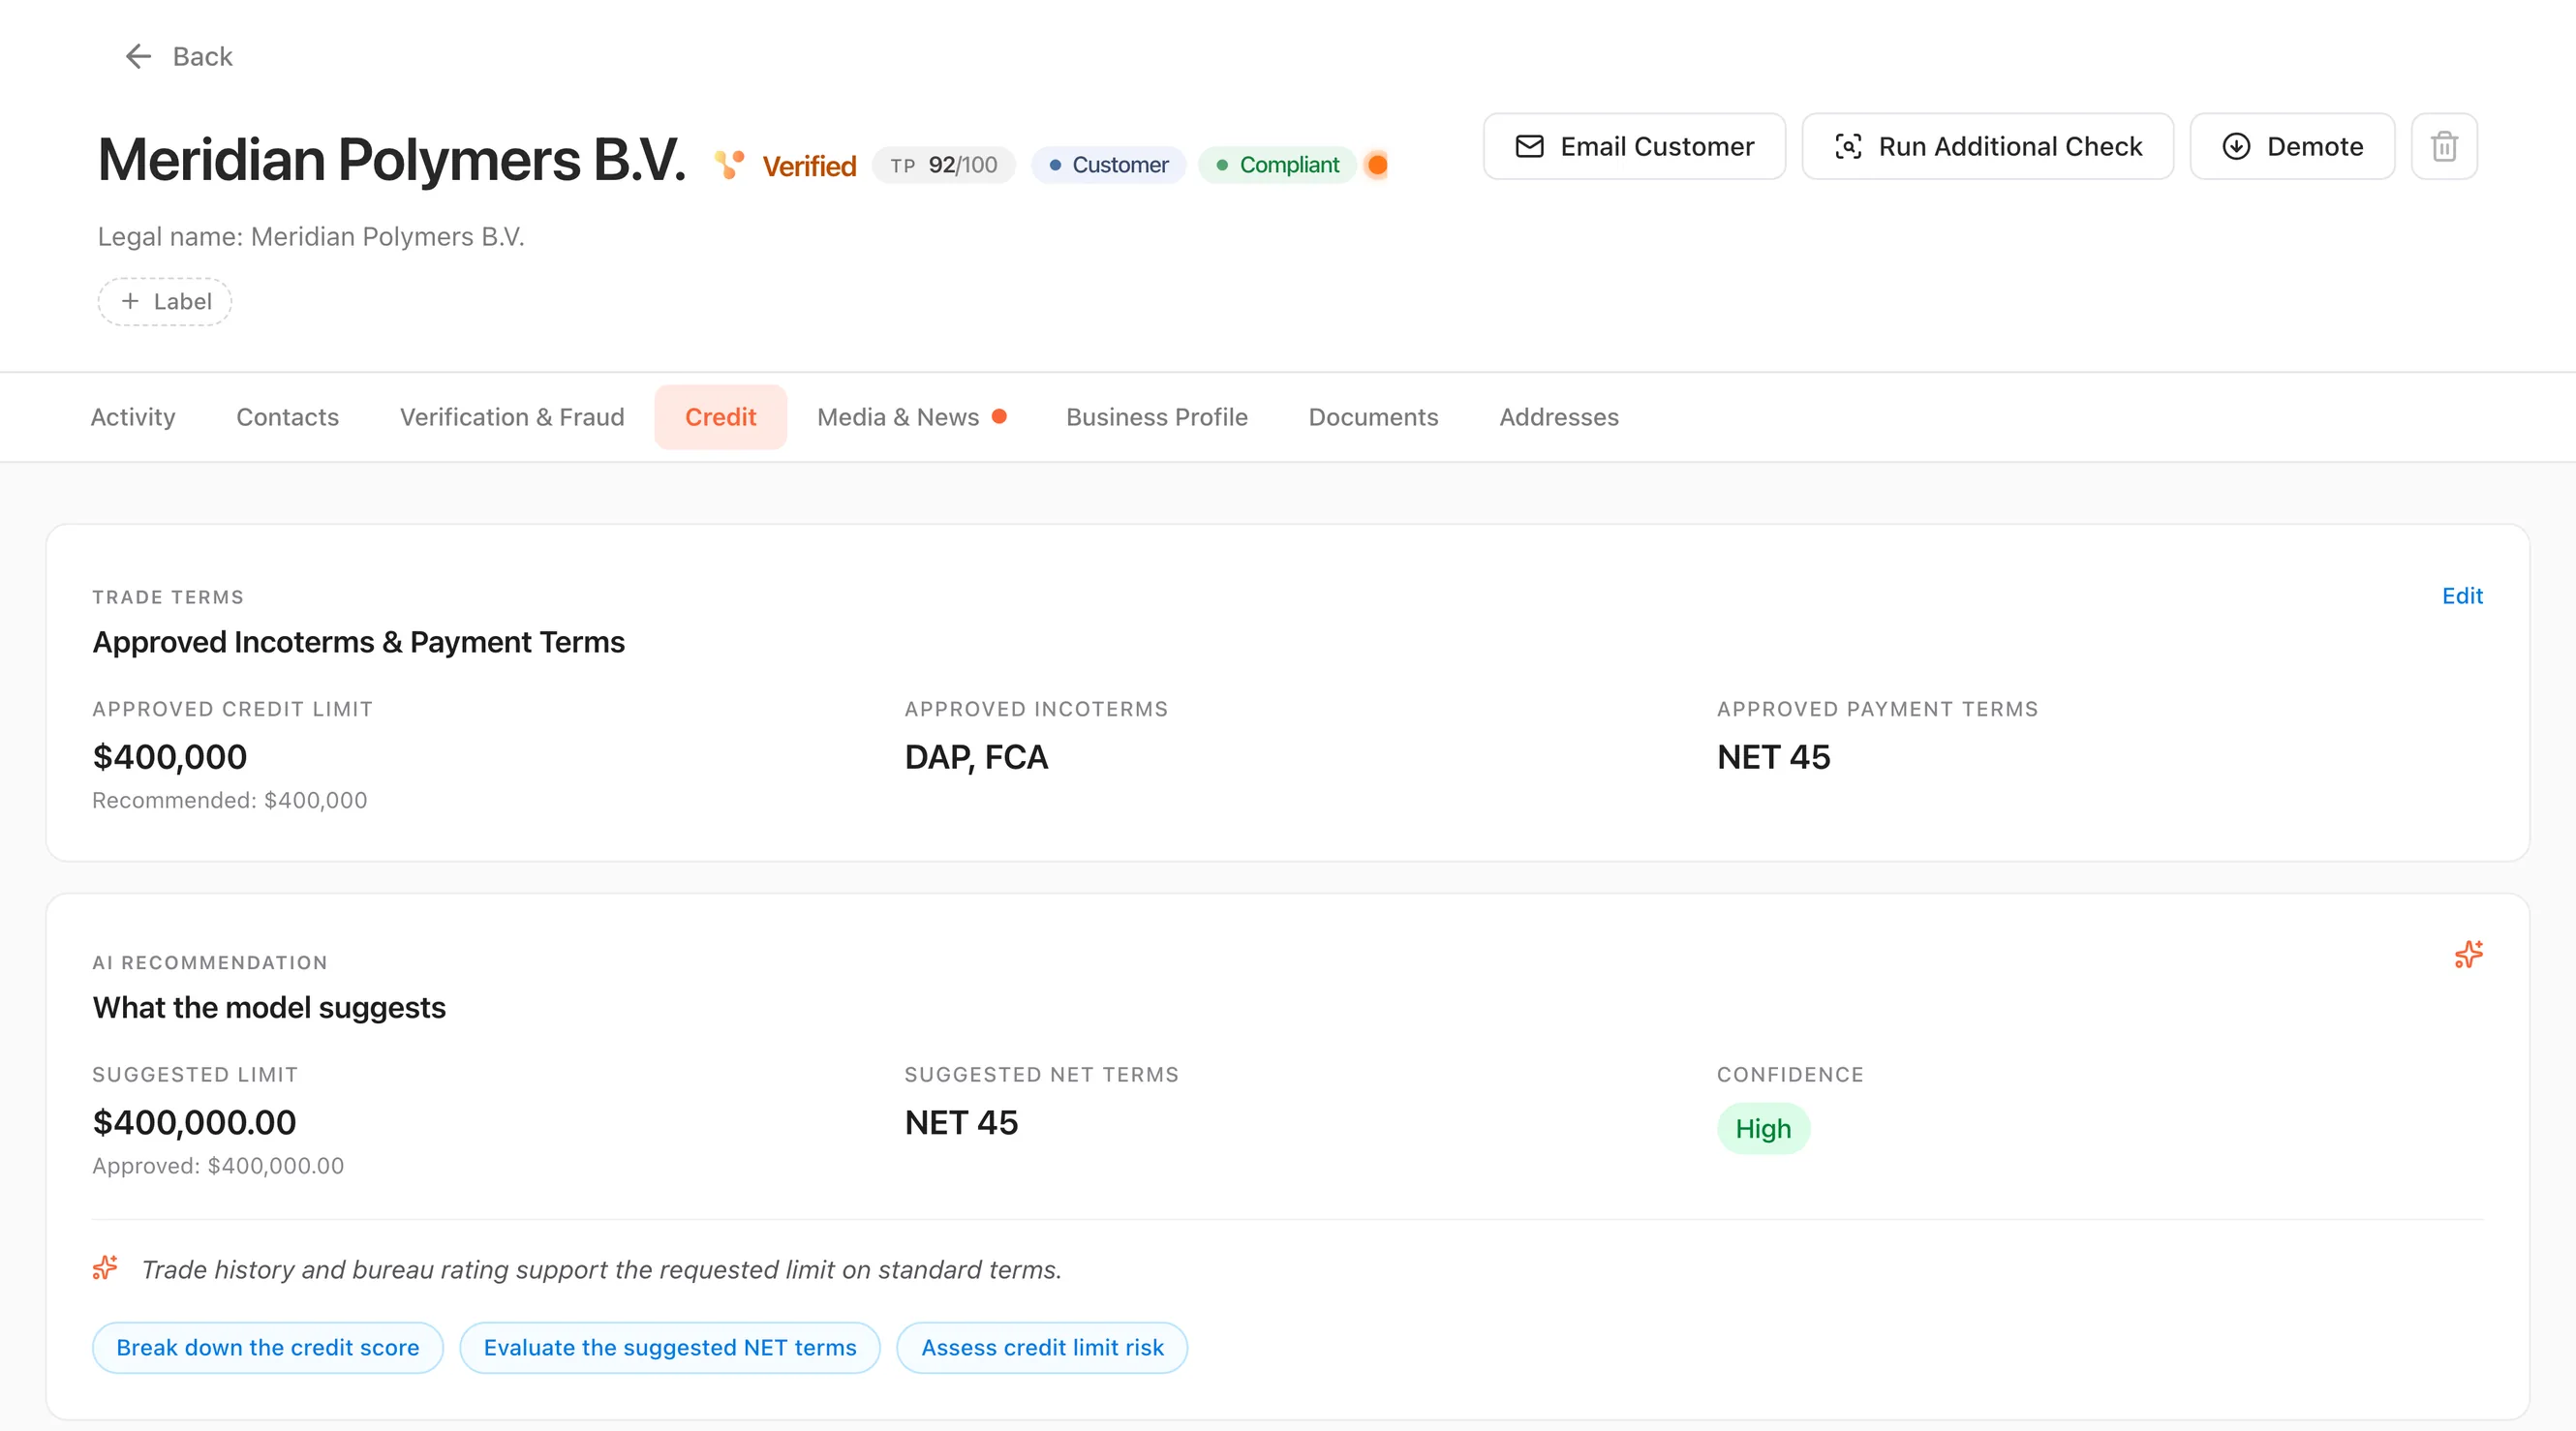
Task: Click the approved credit limit value $400,000
Action: pyautogui.click(x=170, y=757)
